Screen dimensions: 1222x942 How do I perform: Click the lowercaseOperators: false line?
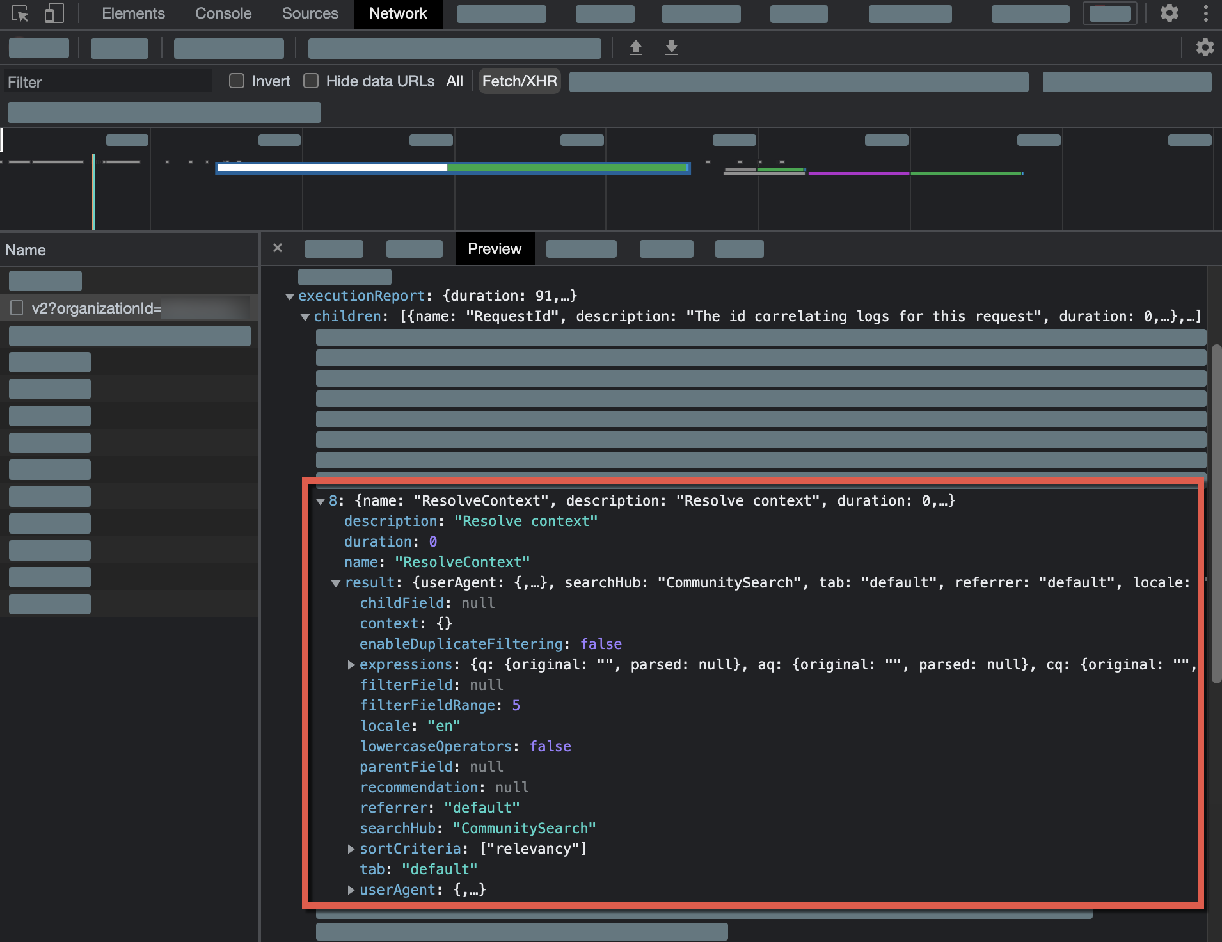[465, 746]
